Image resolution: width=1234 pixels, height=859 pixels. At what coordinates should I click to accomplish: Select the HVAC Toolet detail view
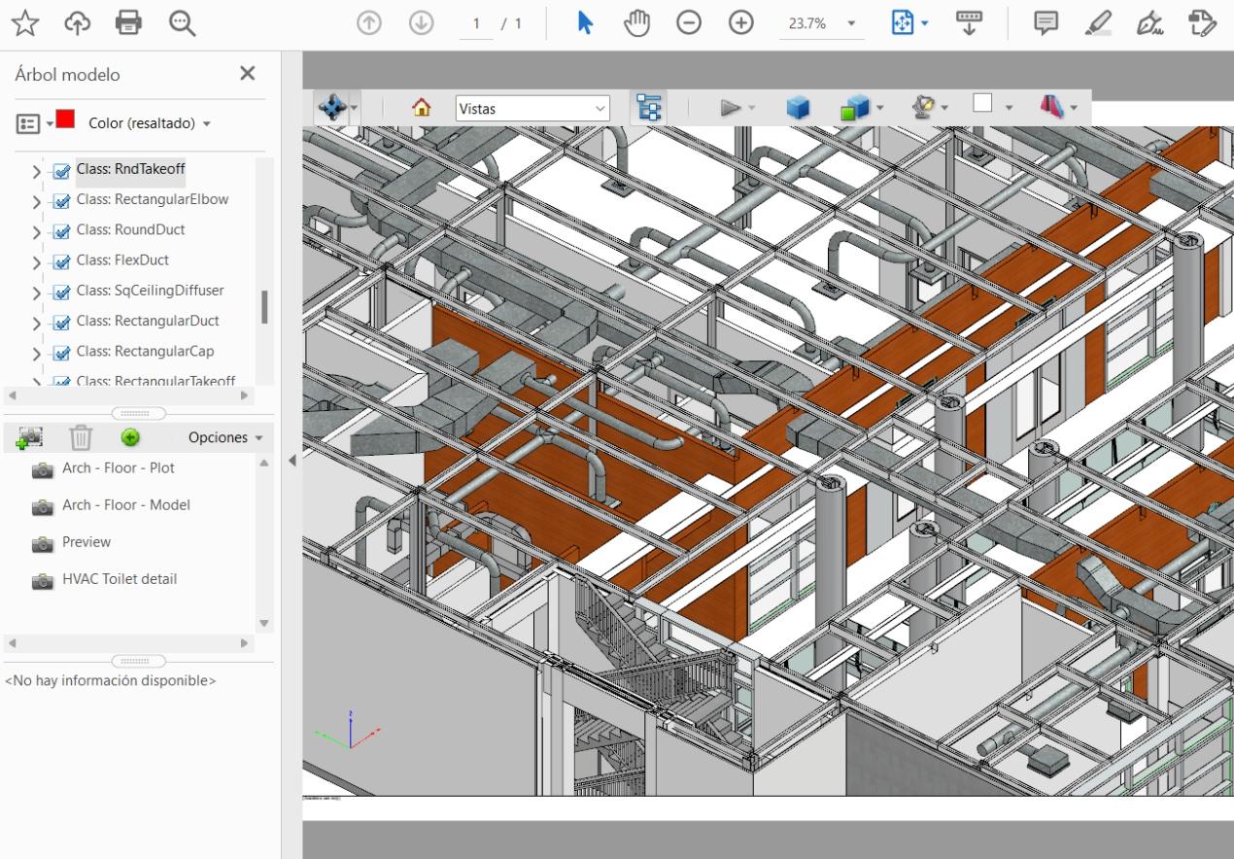(120, 579)
